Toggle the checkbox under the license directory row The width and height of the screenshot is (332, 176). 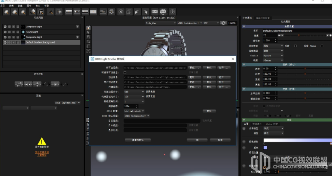coord(125,73)
